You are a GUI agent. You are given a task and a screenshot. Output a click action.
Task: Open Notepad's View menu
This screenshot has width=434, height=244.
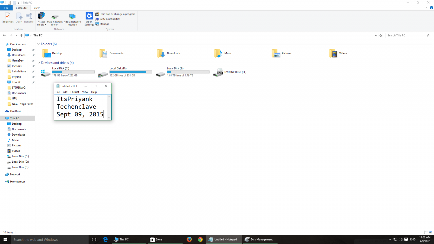pos(85,92)
